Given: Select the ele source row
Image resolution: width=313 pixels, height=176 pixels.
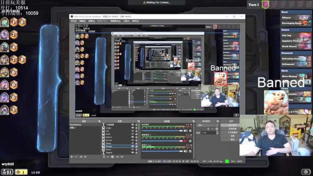Looking at the screenshot, I should click(x=120, y=131).
